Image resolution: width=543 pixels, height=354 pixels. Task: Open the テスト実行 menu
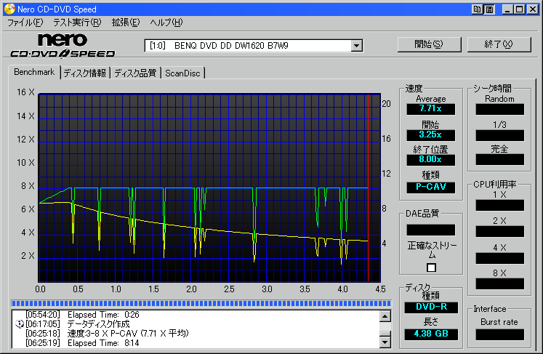point(77,23)
